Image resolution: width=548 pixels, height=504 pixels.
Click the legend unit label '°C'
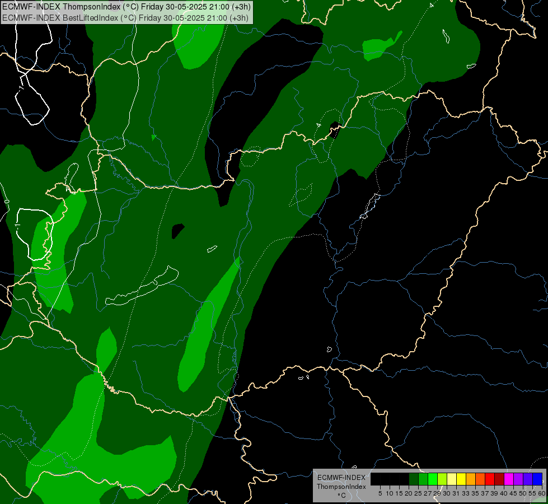pos(342,496)
